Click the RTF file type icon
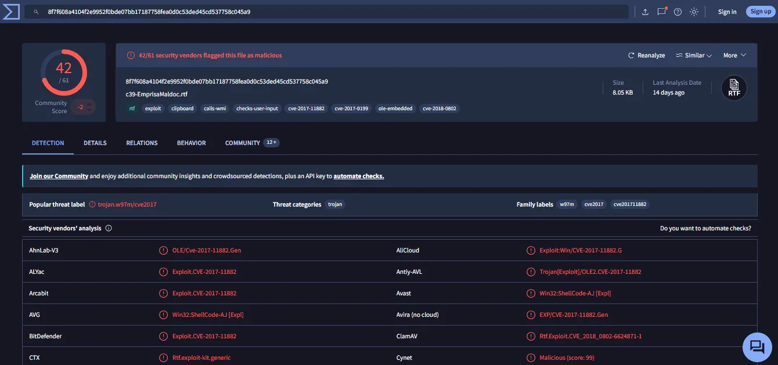 coord(734,88)
